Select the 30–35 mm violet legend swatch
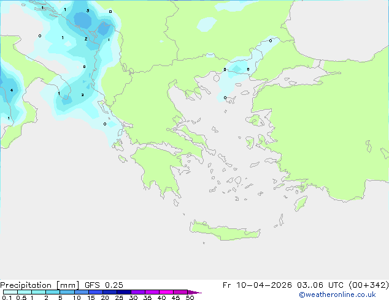The height and width of the screenshot is (300, 389). point(137,292)
